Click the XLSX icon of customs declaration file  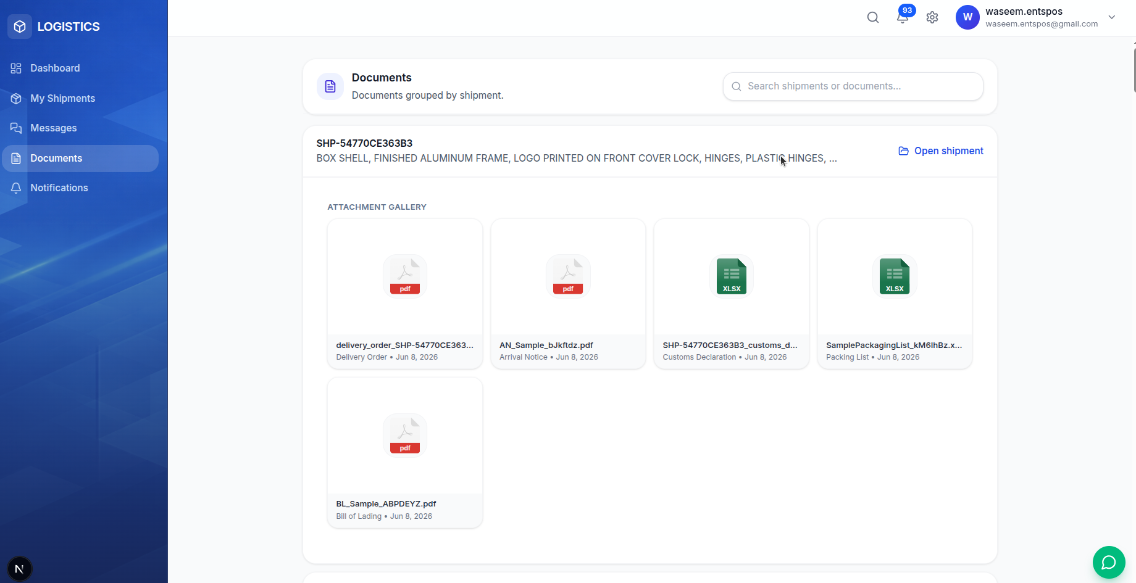pos(732,276)
